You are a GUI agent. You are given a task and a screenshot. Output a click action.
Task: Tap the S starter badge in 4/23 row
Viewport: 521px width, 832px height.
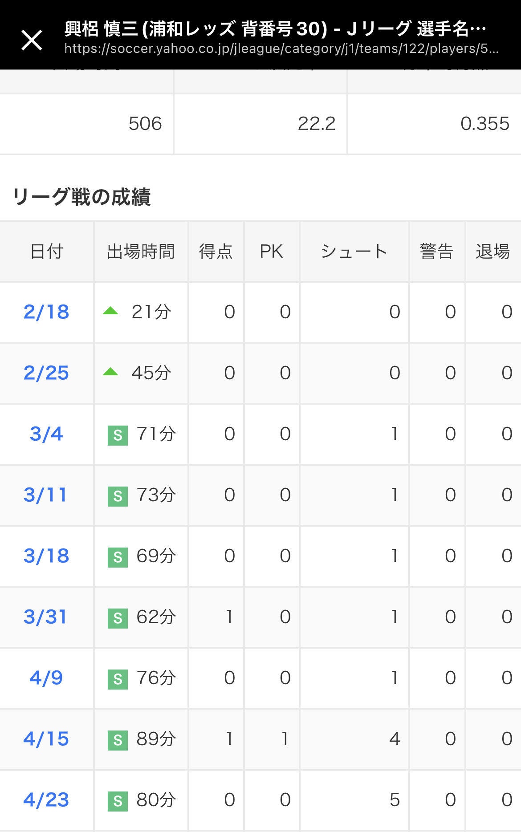pos(118,801)
